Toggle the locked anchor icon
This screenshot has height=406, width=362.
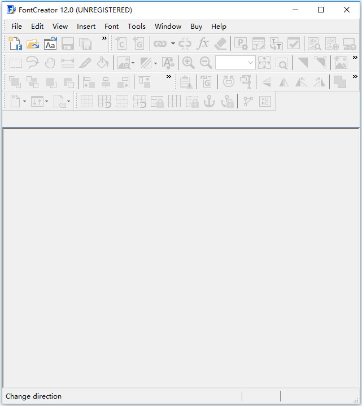[x=227, y=101]
